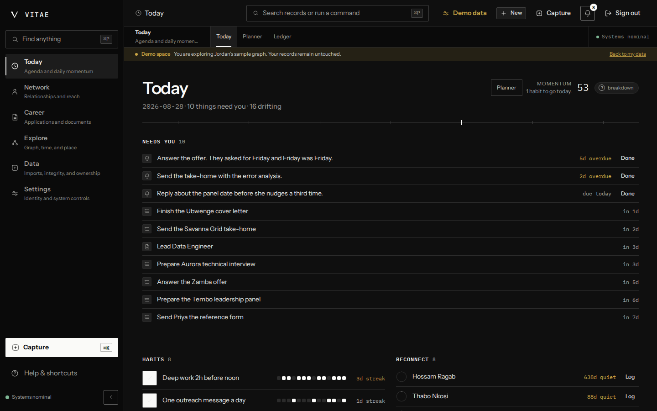Click the document icon beside Lead Data Engineer
The height and width of the screenshot is (411, 657).
pyautogui.click(x=147, y=247)
